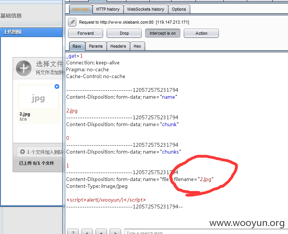Image resolution: width=288 pixels, height=234 pixels.
Task: Click the form-data name="chunks" line
Action: coord(124,152)
